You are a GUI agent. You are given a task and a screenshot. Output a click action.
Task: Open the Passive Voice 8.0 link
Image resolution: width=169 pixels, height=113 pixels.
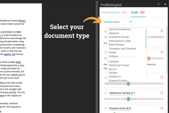(120, 108)
